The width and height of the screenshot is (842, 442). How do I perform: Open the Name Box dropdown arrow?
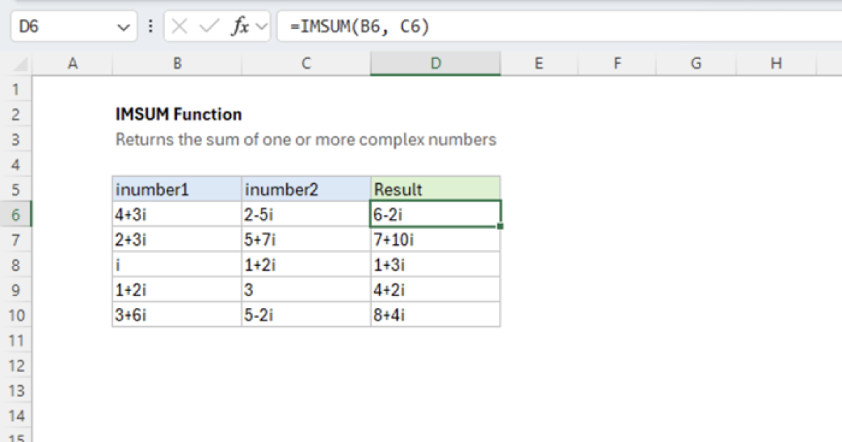click(x=123, y=27)
